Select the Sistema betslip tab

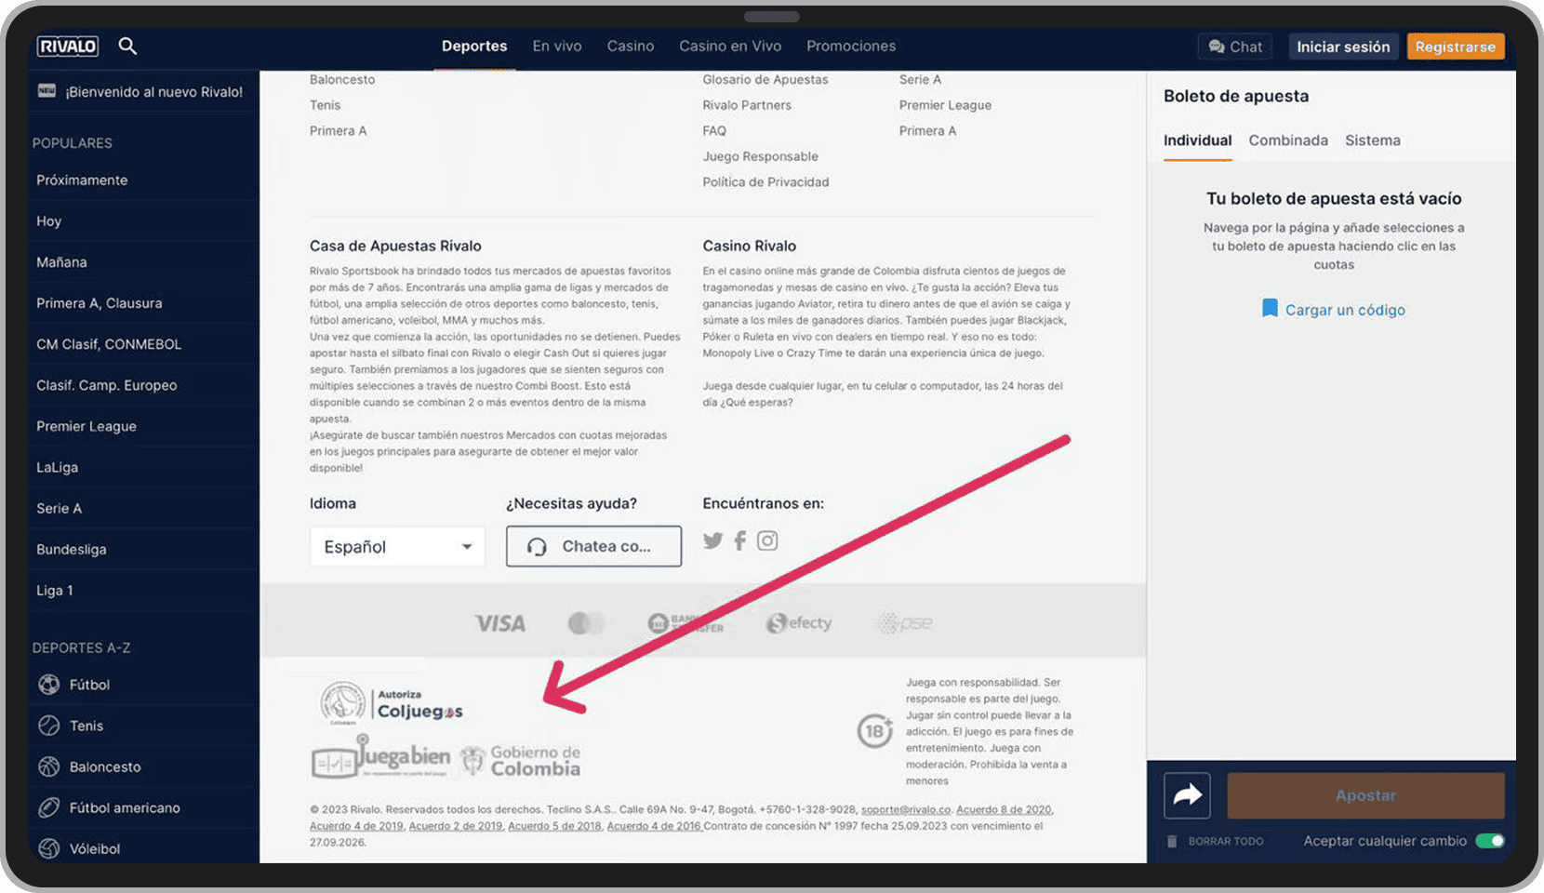point(1373,140)
